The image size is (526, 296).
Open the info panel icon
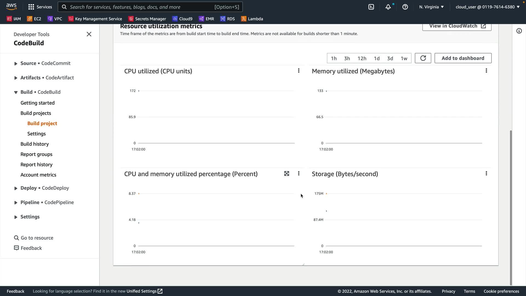click(519, 31)
